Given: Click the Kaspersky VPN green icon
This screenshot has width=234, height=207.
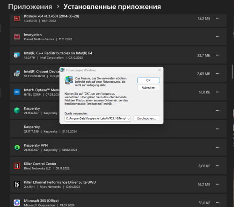Looking at the screenshot, I should point(17,147).
